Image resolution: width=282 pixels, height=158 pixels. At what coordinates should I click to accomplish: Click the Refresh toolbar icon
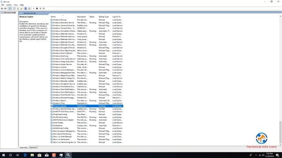(x=18, y=9)
